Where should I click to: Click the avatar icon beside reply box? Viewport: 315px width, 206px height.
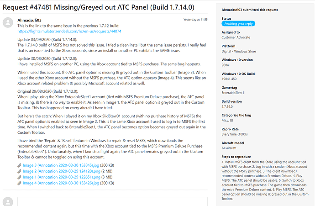tap(8, 201)
